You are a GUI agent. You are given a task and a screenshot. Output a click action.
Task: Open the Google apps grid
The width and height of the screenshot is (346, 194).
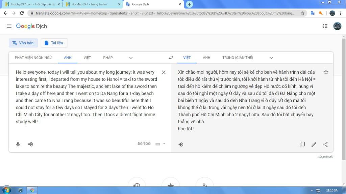click(x=325, y=26)
